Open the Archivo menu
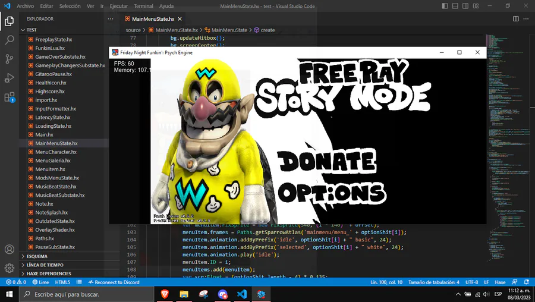This screenshot has height=302, width=535. click(x=25, y=6)
